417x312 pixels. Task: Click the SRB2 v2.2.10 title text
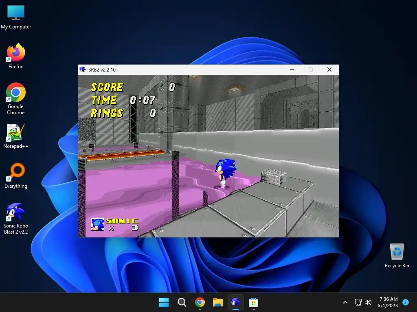102,70
